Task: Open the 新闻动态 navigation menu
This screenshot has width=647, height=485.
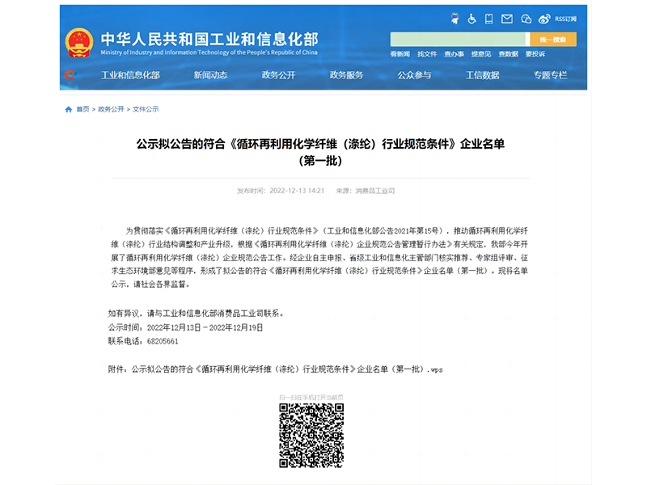Action: [x=210, y=75]
